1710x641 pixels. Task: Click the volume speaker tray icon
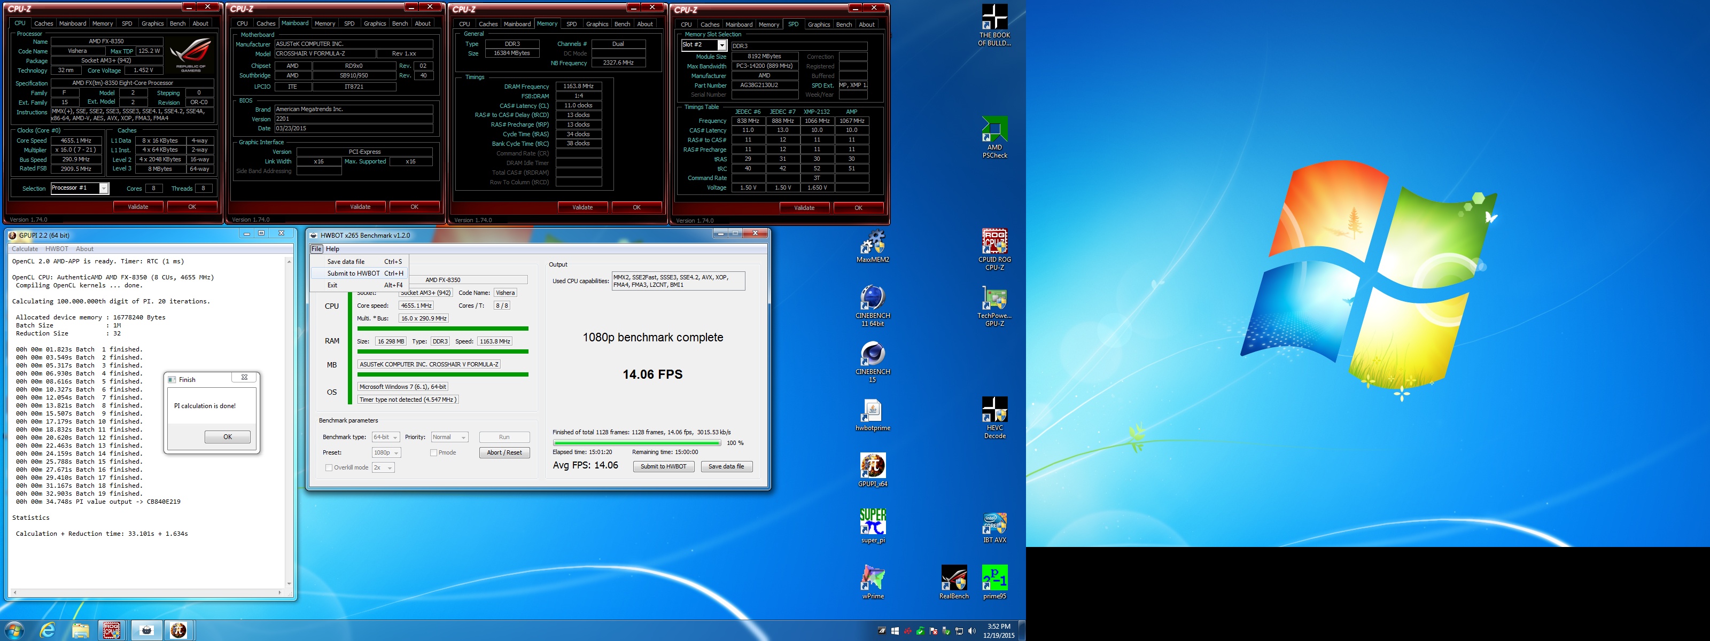[972, 631]
